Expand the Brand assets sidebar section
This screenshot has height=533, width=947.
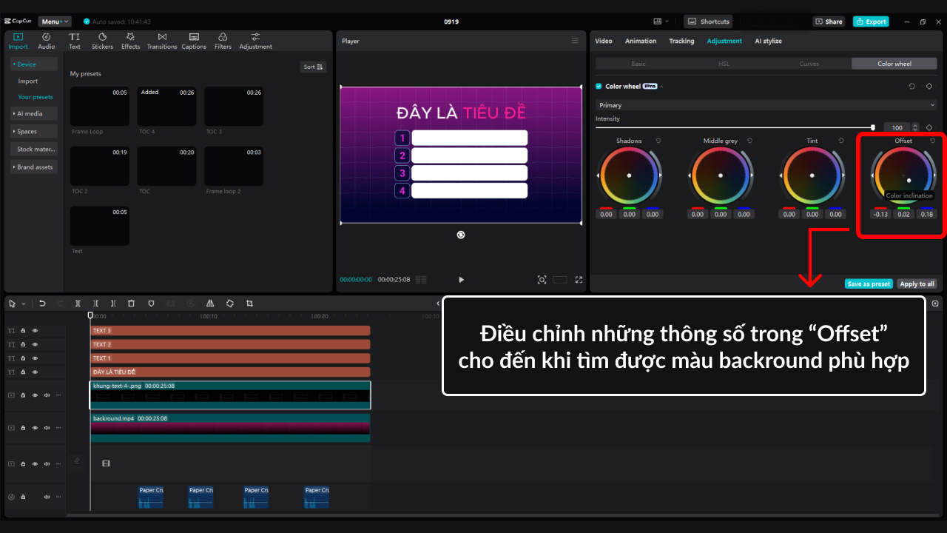pyautogui.click(x=35, y=167)
